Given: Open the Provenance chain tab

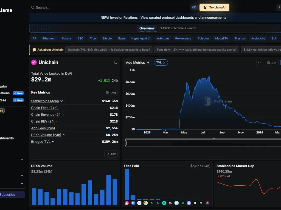Looking at the screenshot, I should [x=183, y=38].
